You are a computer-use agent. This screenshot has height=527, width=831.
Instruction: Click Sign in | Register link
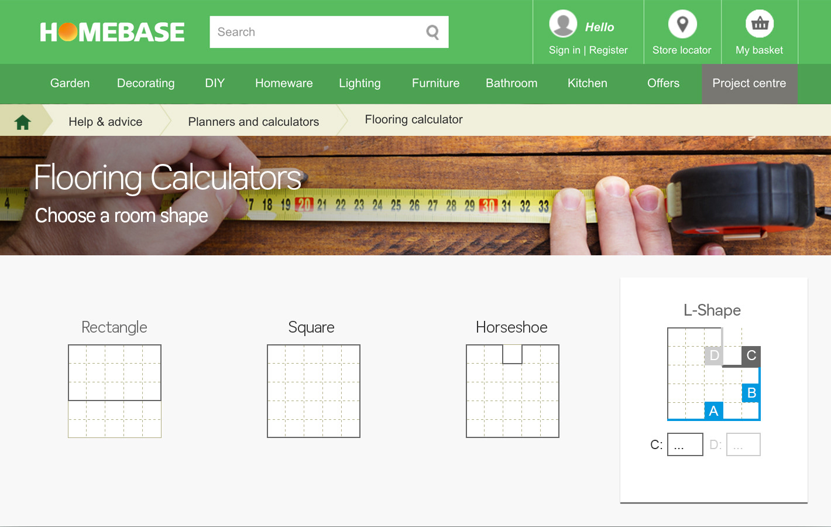(588, 50)
